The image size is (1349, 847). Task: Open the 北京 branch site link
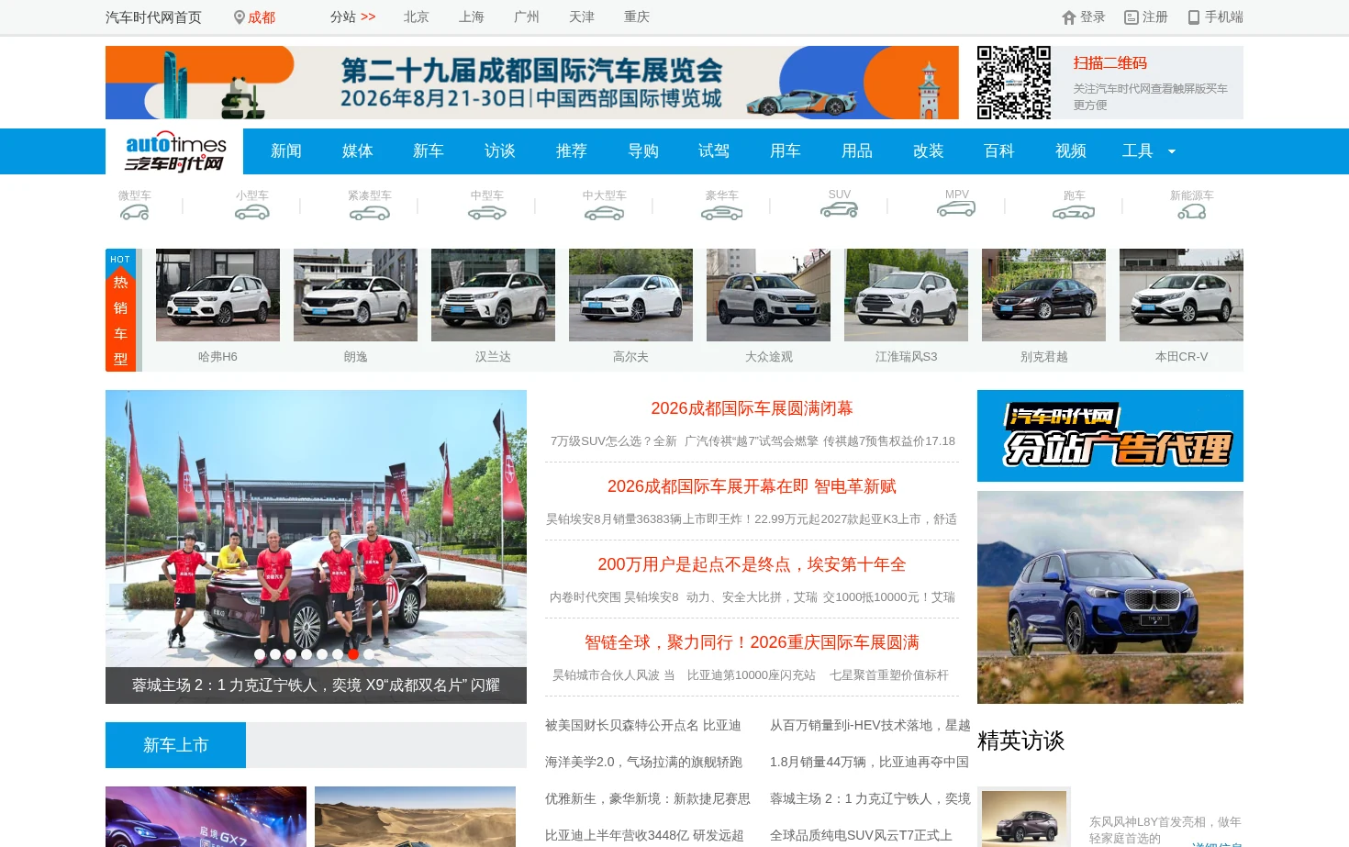(x=417, y=17)
